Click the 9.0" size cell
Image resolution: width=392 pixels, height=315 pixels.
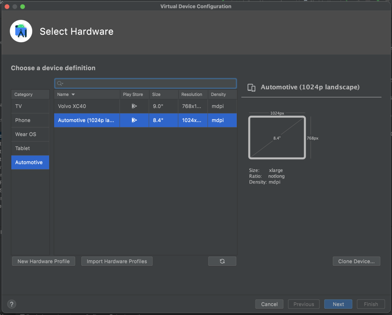[164, 106]
